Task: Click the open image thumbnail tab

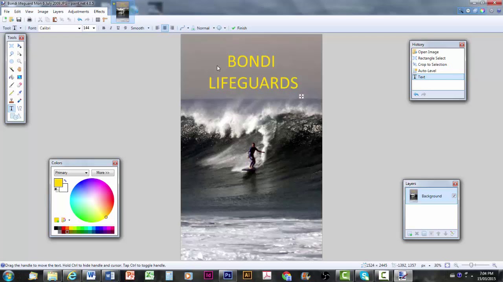Action: click(x=123, y=12)
